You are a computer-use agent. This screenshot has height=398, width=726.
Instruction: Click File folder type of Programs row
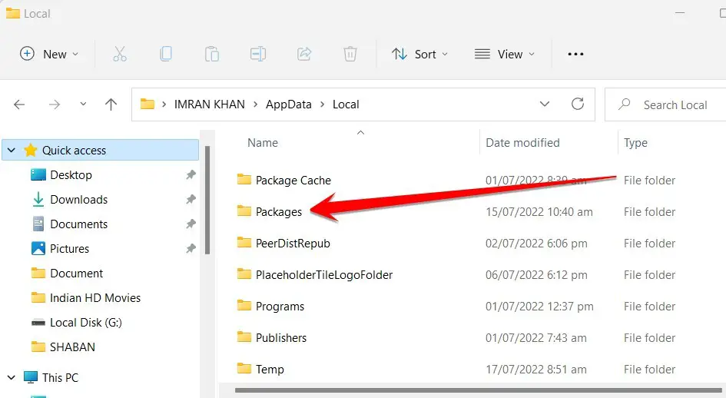coord(649,307)
